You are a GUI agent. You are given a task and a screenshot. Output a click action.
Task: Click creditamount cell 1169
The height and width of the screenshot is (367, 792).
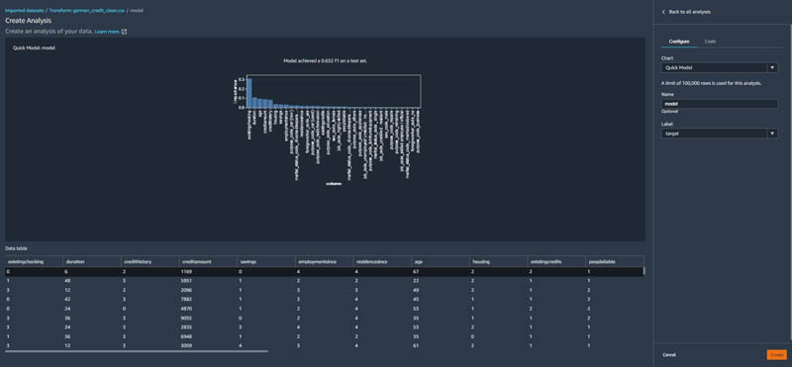(186, 272)
